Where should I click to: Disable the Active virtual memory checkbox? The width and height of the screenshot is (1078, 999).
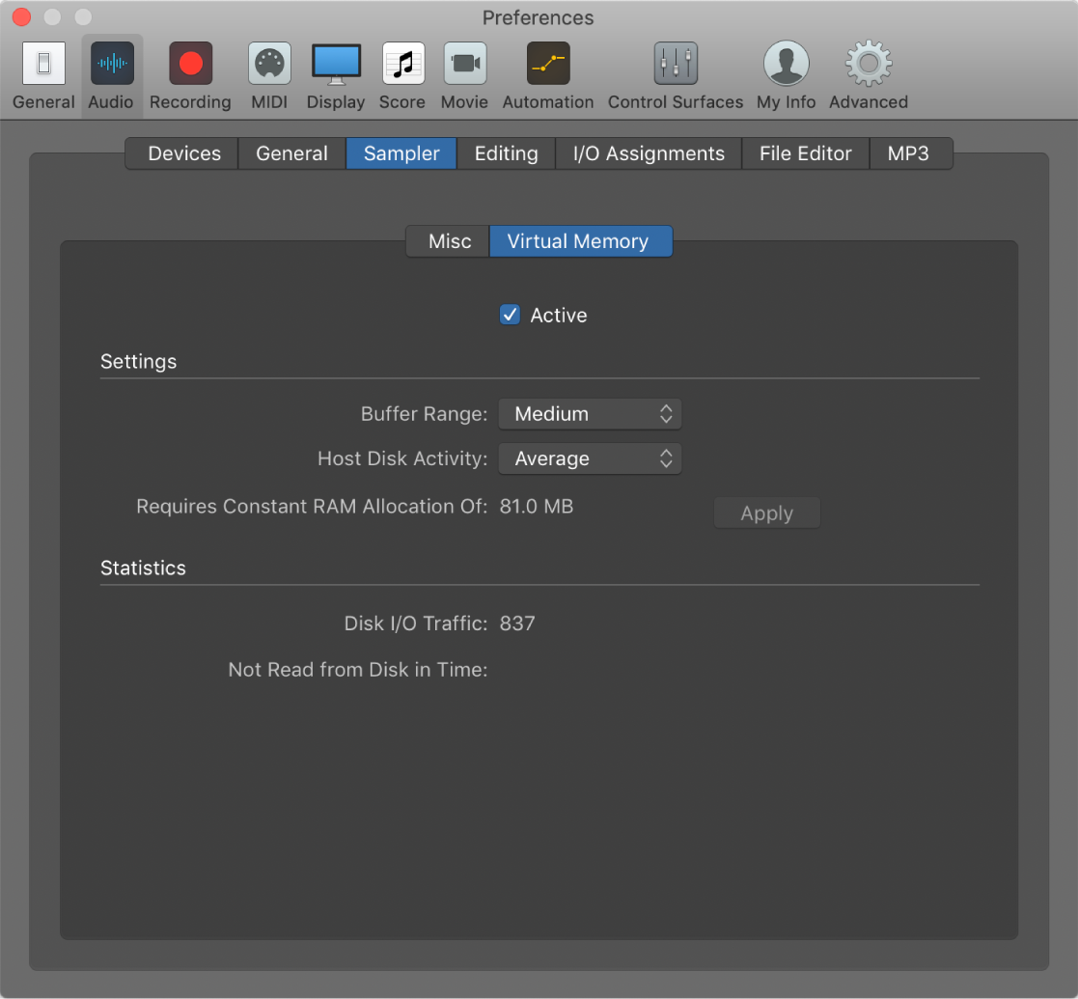click(x=510, y=315)
